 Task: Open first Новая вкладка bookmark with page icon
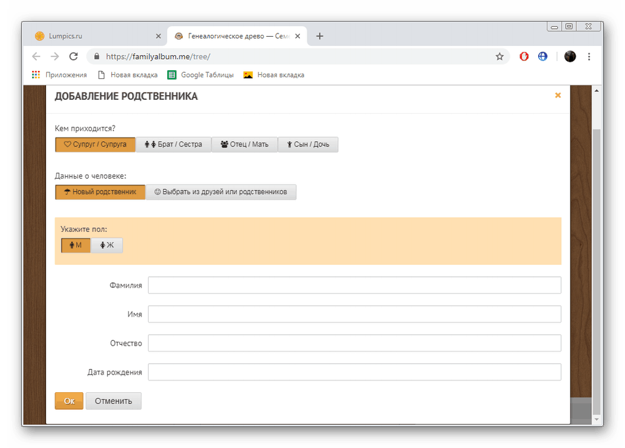tap(128, 75)
